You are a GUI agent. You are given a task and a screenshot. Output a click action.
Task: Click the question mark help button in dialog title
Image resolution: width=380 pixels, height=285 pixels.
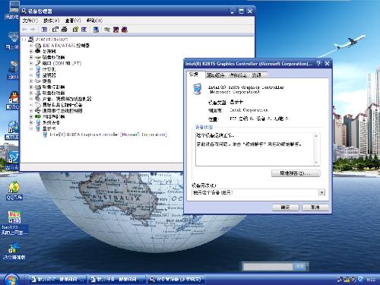tap(318, 64)
